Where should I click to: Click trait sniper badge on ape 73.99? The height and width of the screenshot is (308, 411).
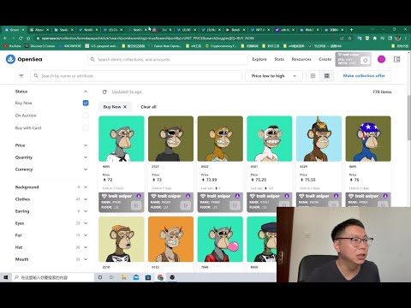click(x=220, y=202)
